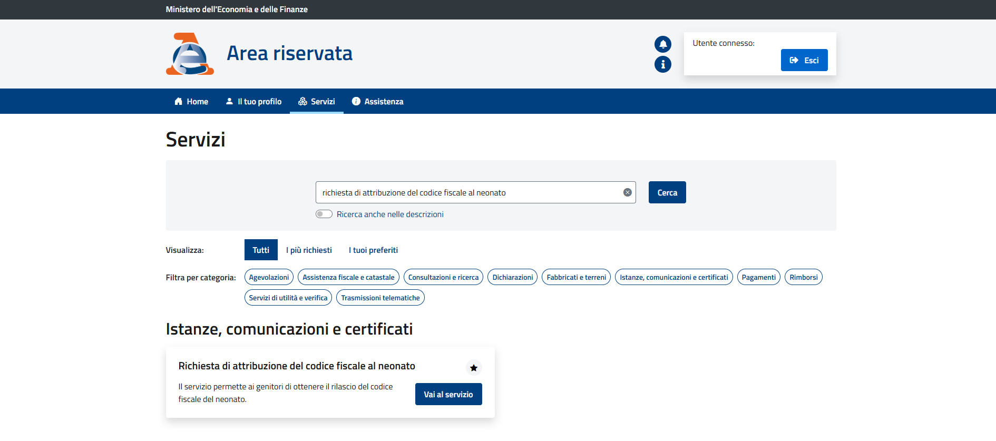Open Il tuo profilo menu item
This screenshot has height=441, width=996.
pyautogui.click(x=253, y=101)
